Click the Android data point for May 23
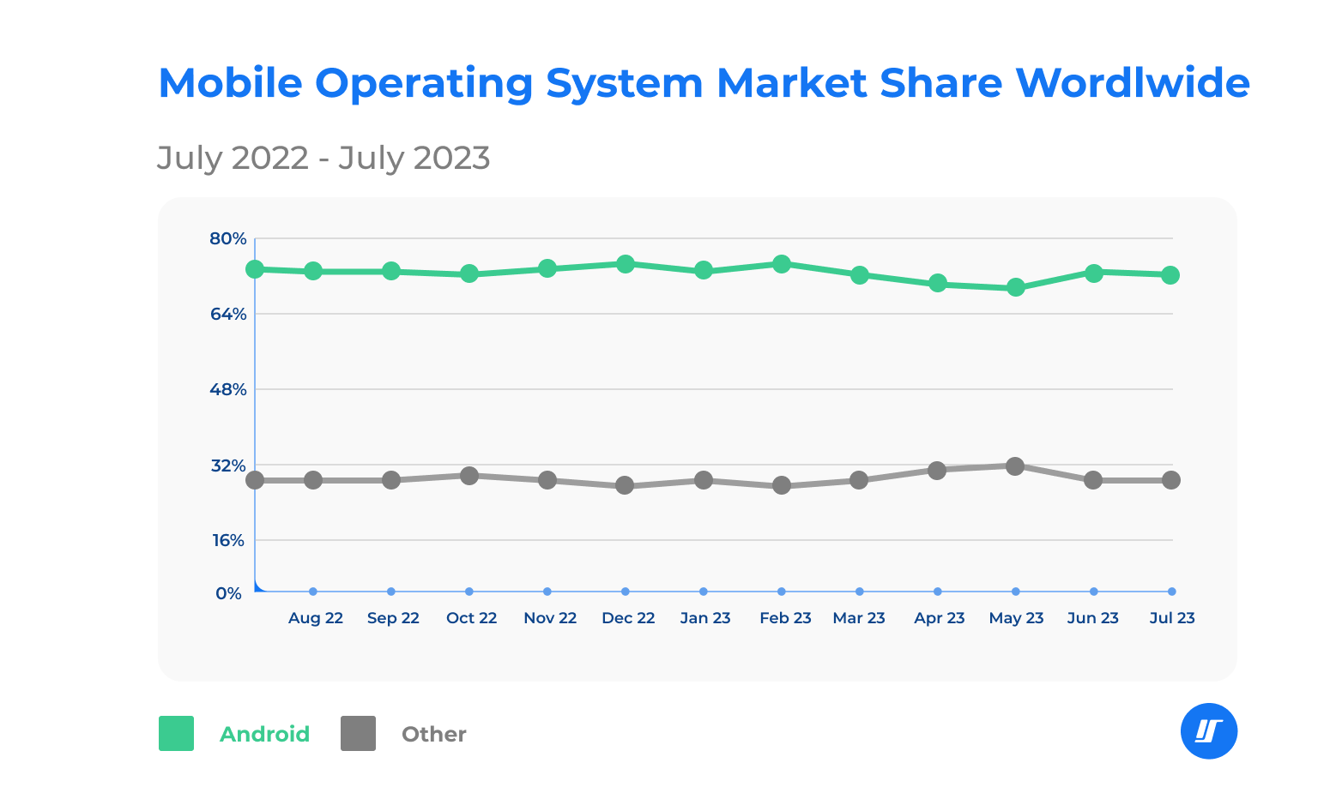Viewport: 1330px width, 805px height. click(1016, 288)
